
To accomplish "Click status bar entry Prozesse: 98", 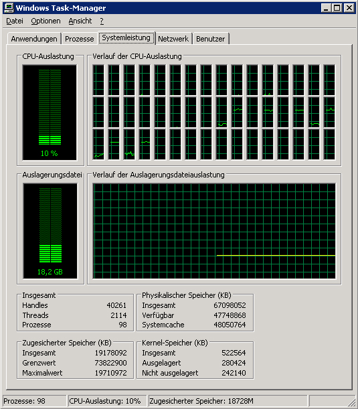I will point(34,401).
